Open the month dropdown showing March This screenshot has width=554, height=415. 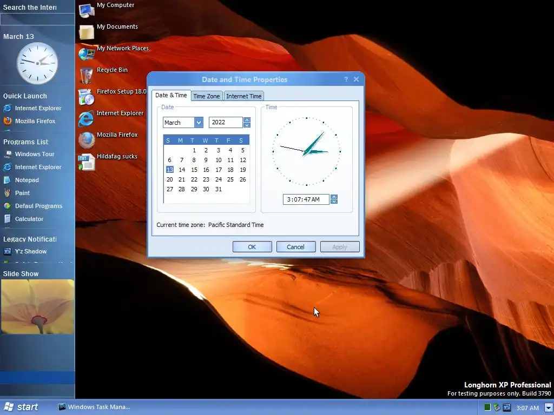click(x=199, y=123)
